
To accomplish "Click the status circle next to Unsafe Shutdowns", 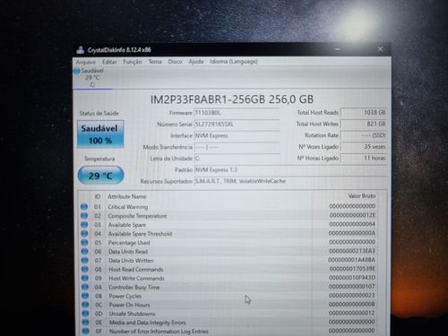I will (x=85, y=314).
